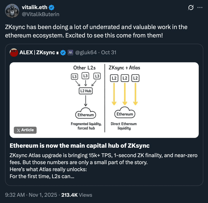Click ALEX's red masked avatar

coord(14,52)
